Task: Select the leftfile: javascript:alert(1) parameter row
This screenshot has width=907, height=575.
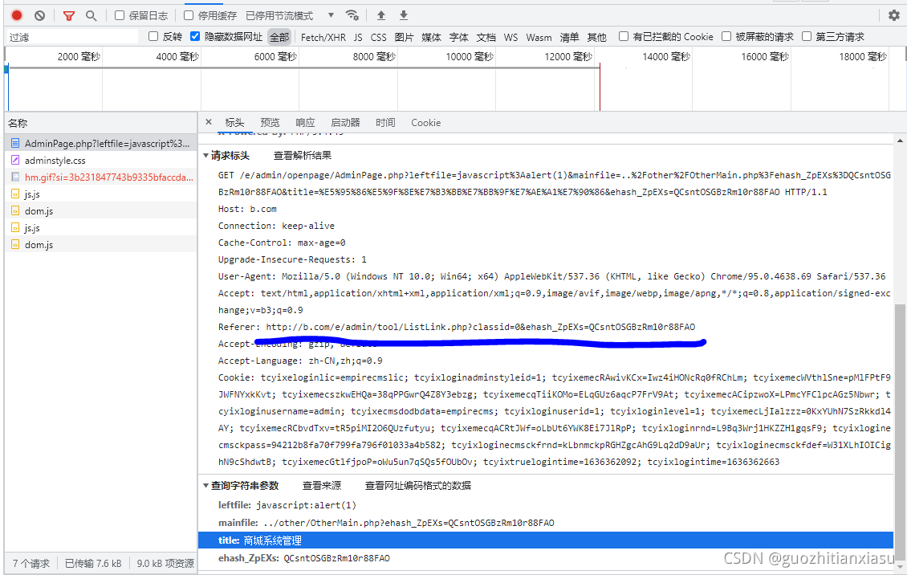Action: [546, 505]
